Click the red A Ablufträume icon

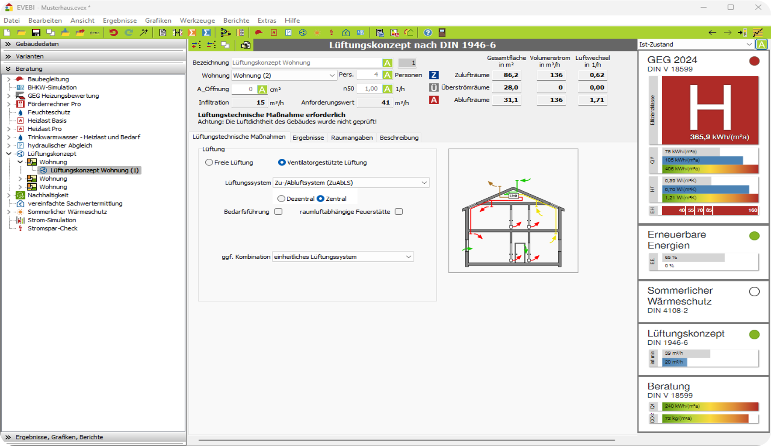(x=434, y=100)
